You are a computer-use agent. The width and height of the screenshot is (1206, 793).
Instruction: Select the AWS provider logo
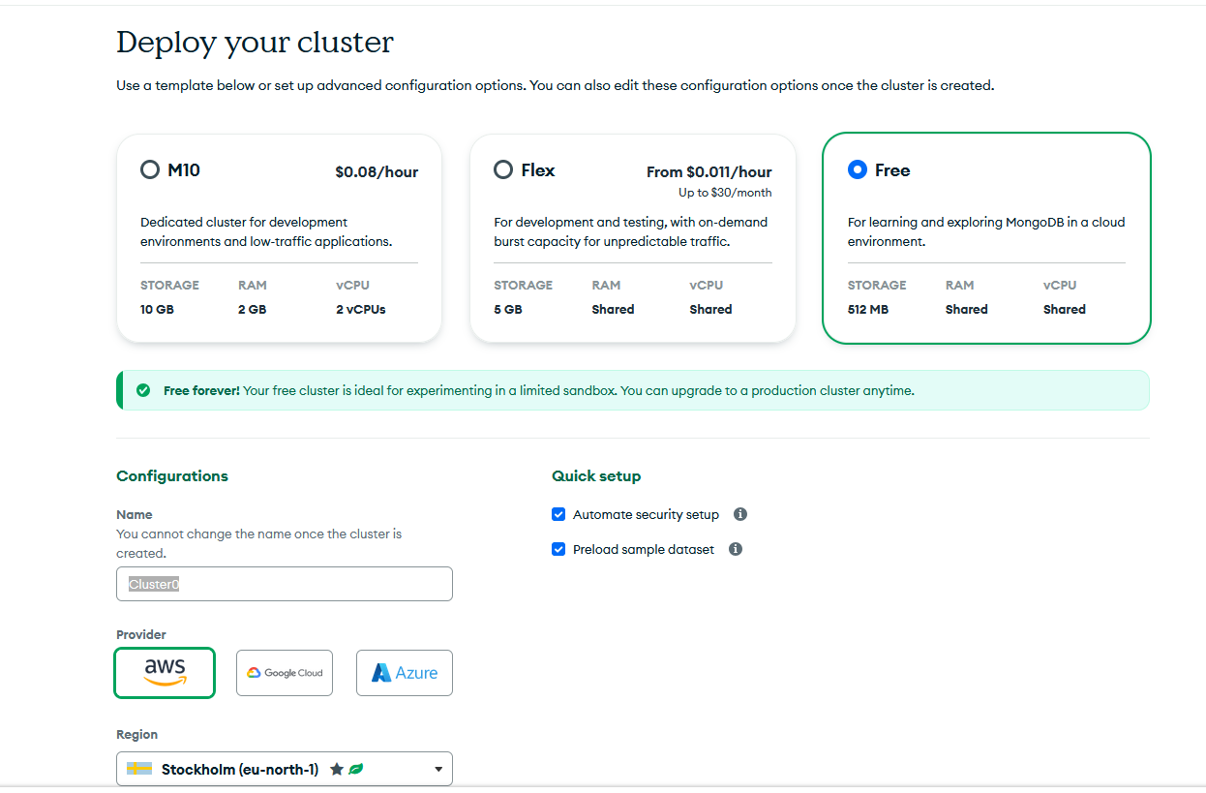pos(165,672)
